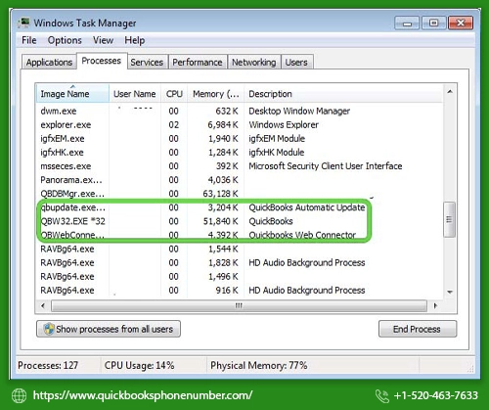
Task: Open the Performance tab
Action: [x=198, y=62]
